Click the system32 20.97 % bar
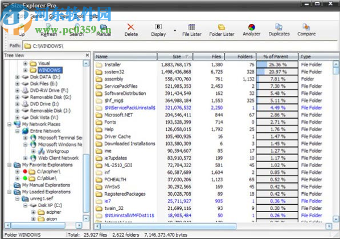340x239 pixels. [x=277, y=72]
